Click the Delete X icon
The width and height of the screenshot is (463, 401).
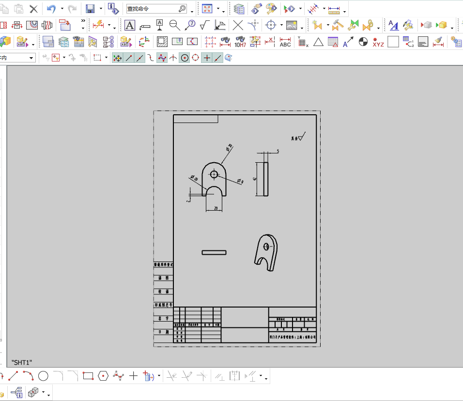point(34,9)
